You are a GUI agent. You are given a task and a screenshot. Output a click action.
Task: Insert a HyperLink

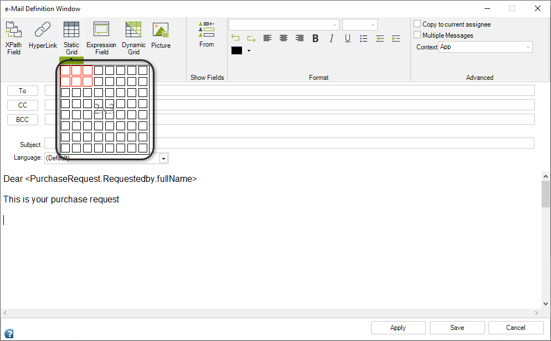pyautogui.click(x=43, y=35)
